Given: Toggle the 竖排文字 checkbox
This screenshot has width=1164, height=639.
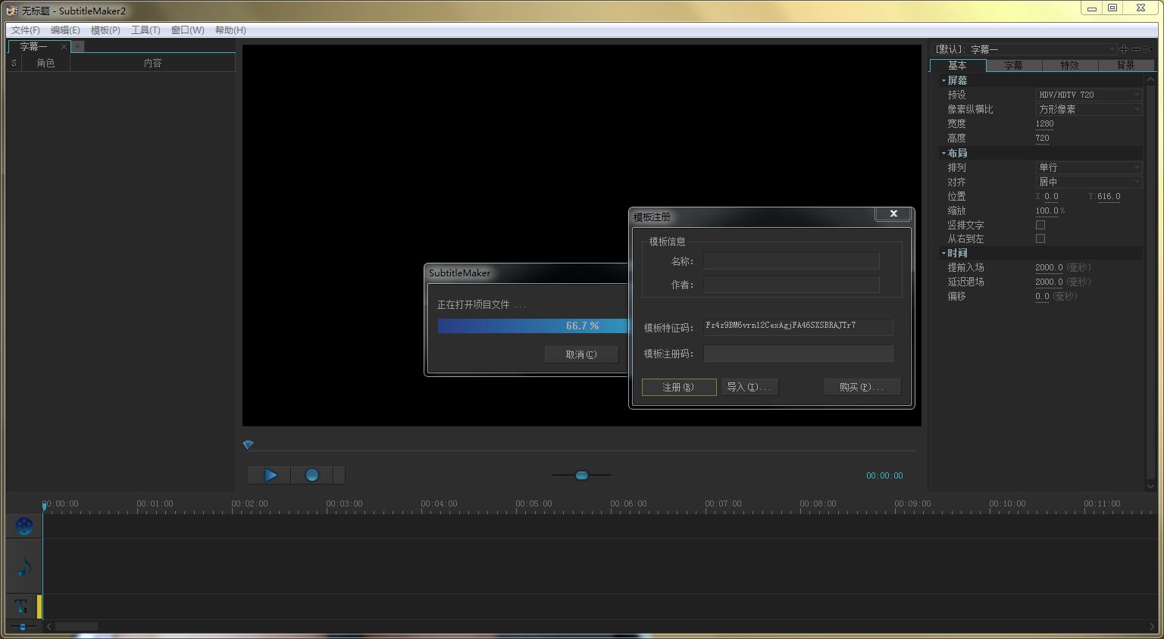Looking at the screenshot, I should [1040, 225].
